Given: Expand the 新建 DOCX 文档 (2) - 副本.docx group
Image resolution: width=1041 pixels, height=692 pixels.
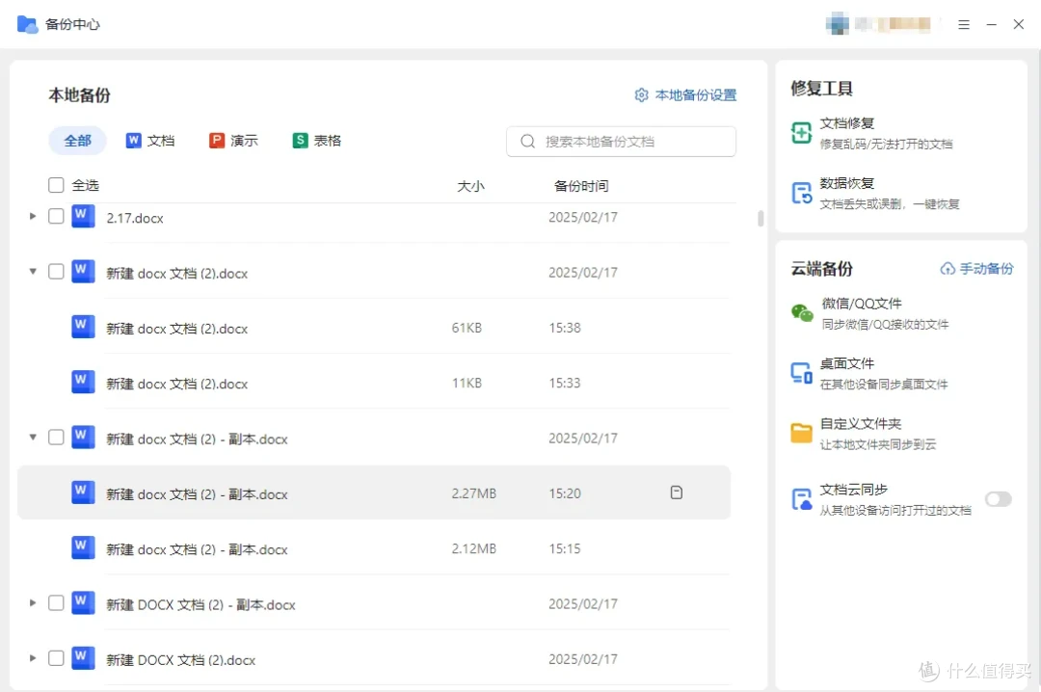Looking at the screenshot, I should click(x=33, y=603).
